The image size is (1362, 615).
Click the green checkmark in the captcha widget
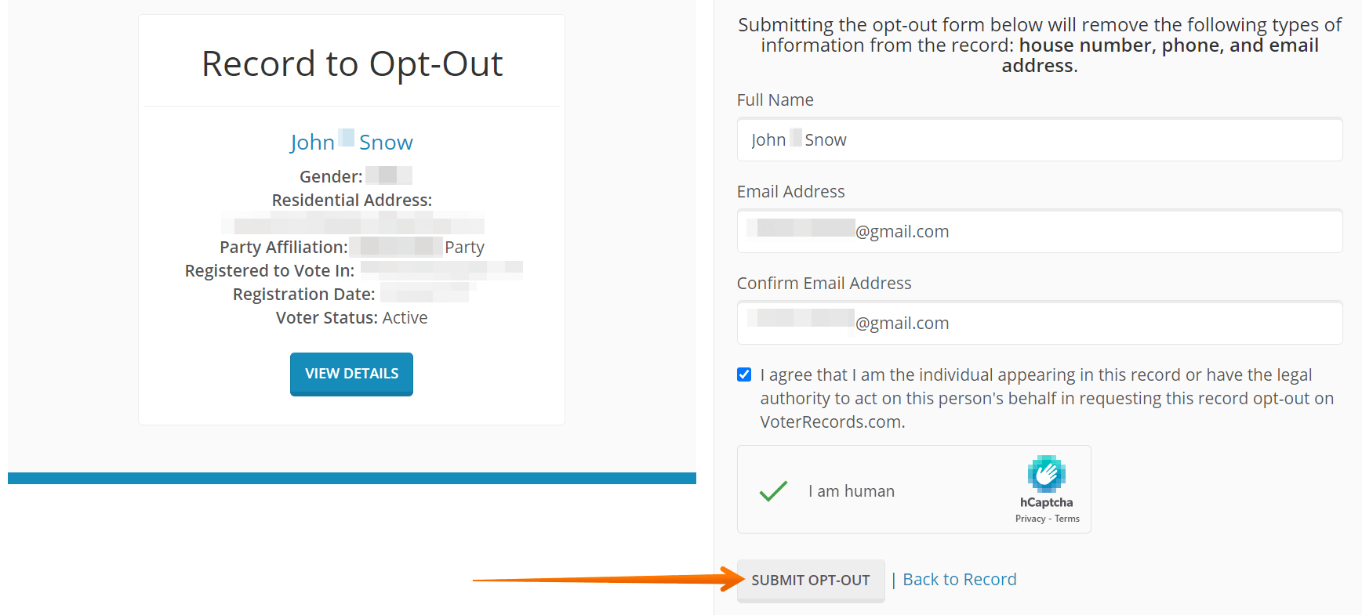(773, 490)
